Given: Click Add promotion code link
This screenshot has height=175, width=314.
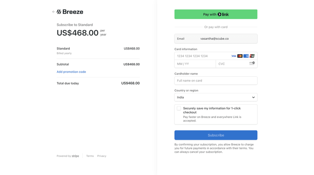Looking at the screenshot, I should click(71, 72).
